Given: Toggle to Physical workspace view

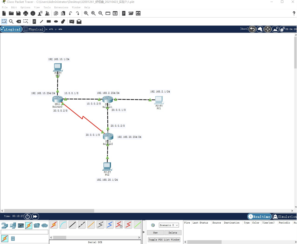Looking at the screenshot, I should point(34,29).
